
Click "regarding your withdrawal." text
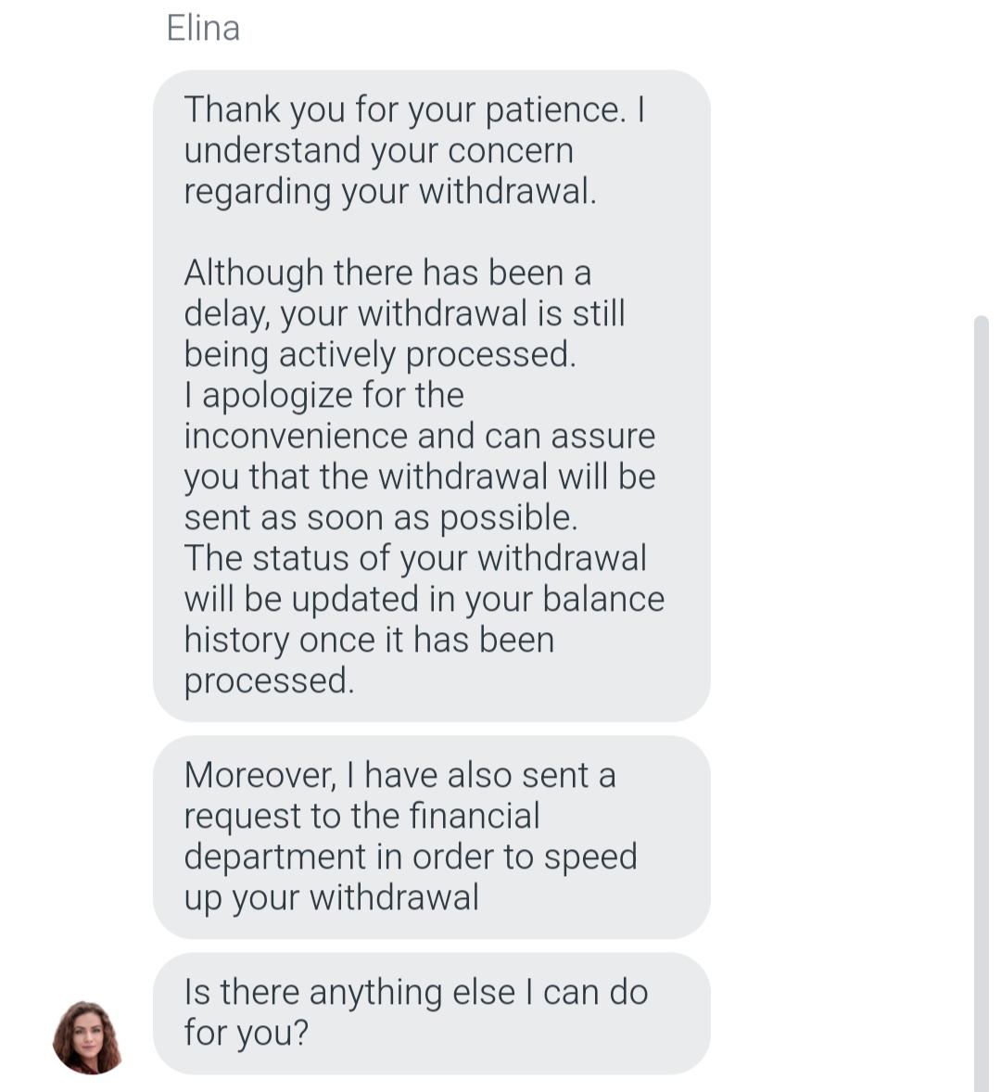389,191
